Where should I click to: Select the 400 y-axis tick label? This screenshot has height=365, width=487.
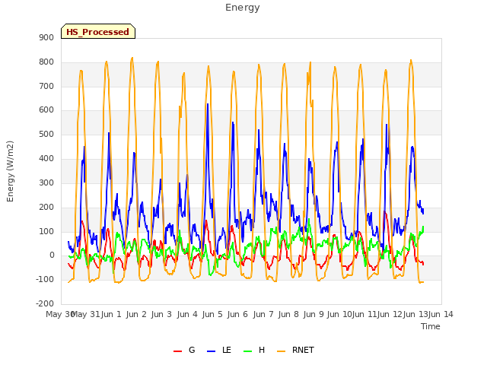(x=46, y=159)
